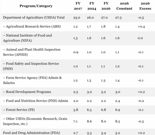Image resolution: width=155 pixels, height=135 pixels.
Task: Select the 2026 Excess column header
Action: [x=145, y=6]
